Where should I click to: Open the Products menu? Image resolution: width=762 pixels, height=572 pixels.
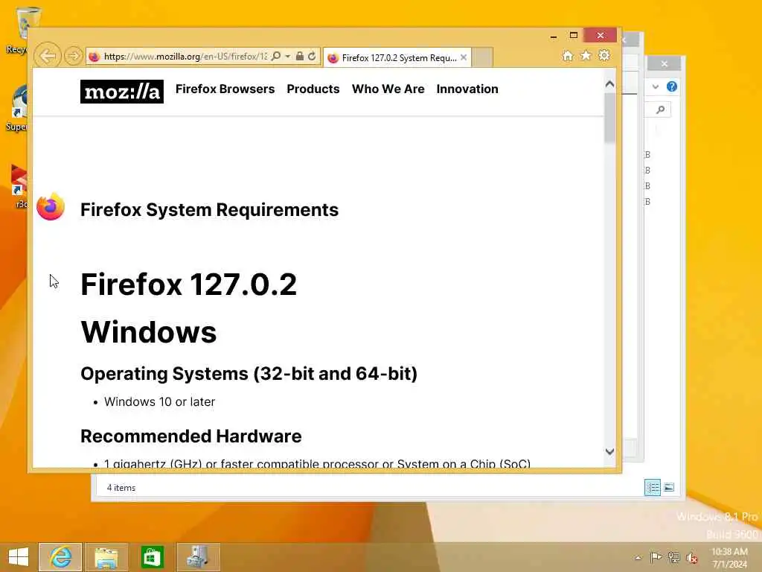pos(313,89)
